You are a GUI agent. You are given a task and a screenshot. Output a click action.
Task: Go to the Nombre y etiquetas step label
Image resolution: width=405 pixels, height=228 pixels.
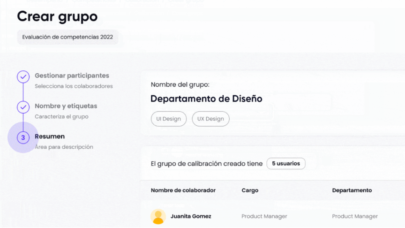(x=66, y=106)
